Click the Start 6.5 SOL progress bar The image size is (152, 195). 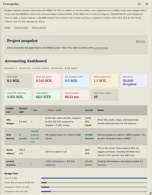click(x=94, y=178)
